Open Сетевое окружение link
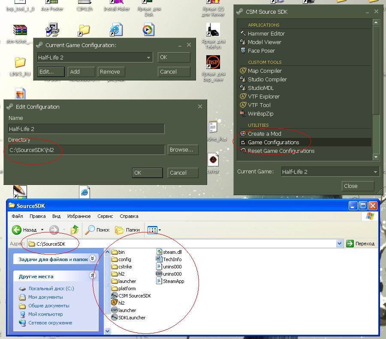The height and width of the screenshot is (339, 386). click(x=45, y=323)
